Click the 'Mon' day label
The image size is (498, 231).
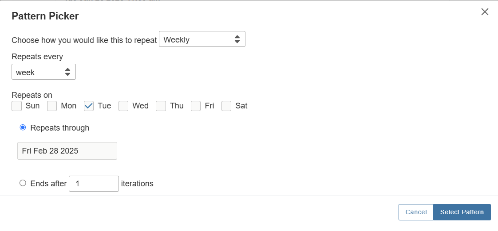point(69,106)
